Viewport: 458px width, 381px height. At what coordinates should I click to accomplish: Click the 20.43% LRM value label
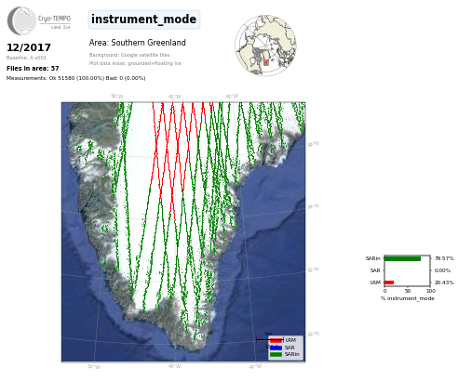pos(444,282)
